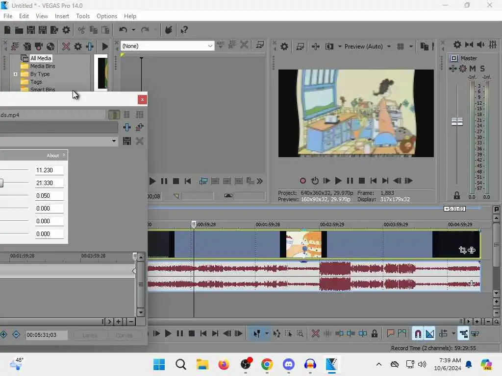Open Project Properties gear in main toolbar
This screenshot has height=376, width=502.
tap(66, 30)
